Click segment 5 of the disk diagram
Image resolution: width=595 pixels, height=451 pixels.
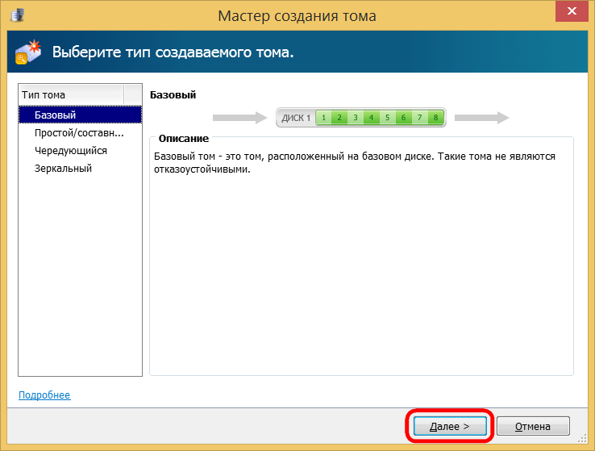click(x=387, y=118)
